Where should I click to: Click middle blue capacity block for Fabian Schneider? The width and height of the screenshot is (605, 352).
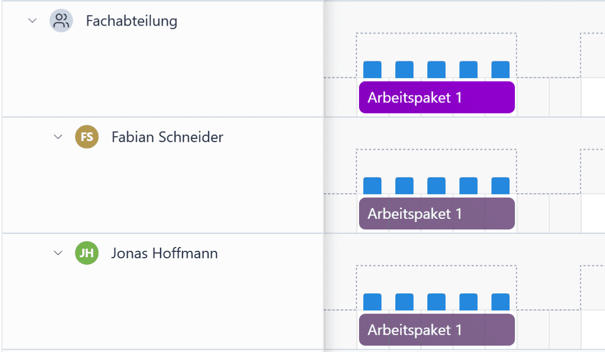[436, 186]
